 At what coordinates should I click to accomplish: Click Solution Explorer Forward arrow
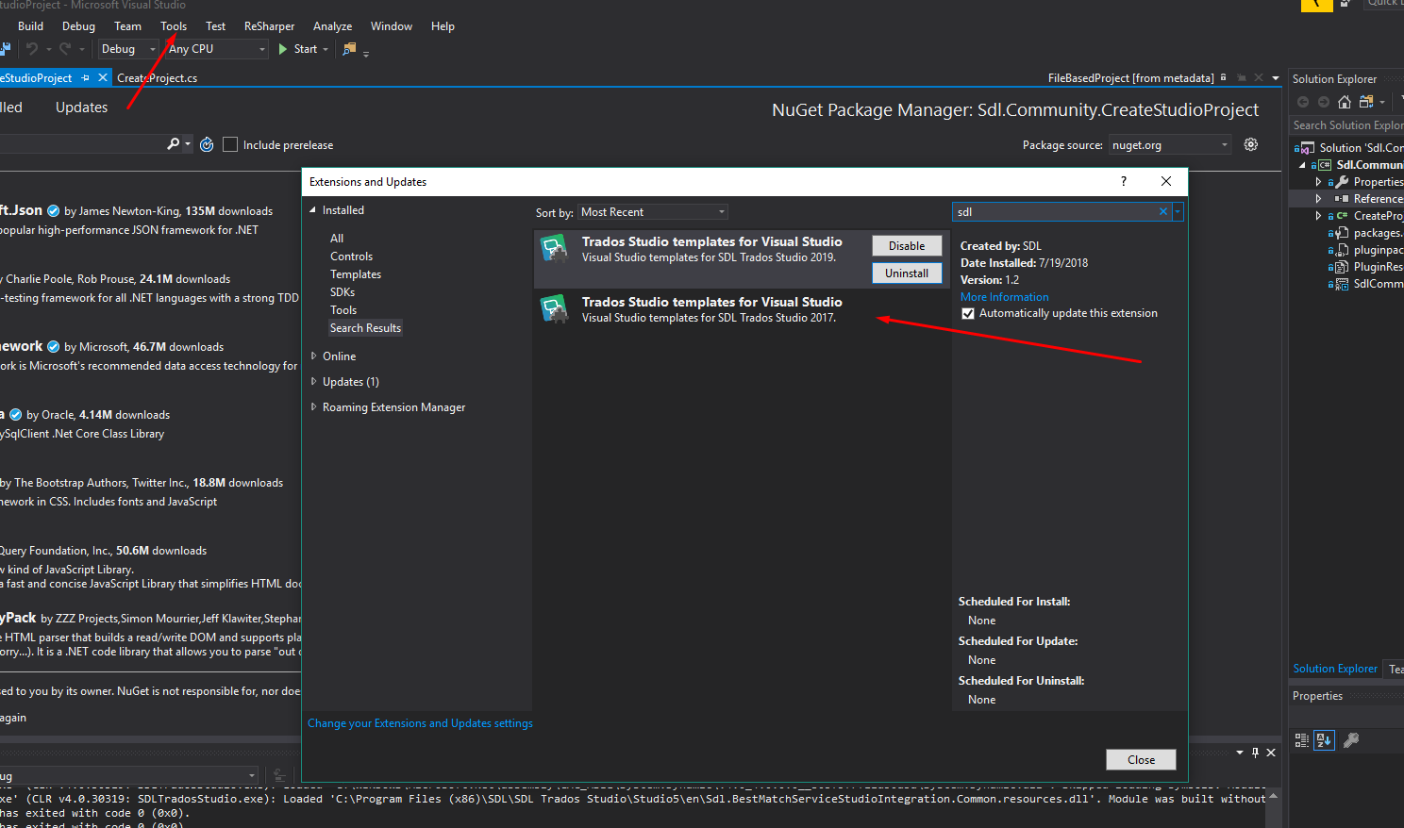point(1324,102)
